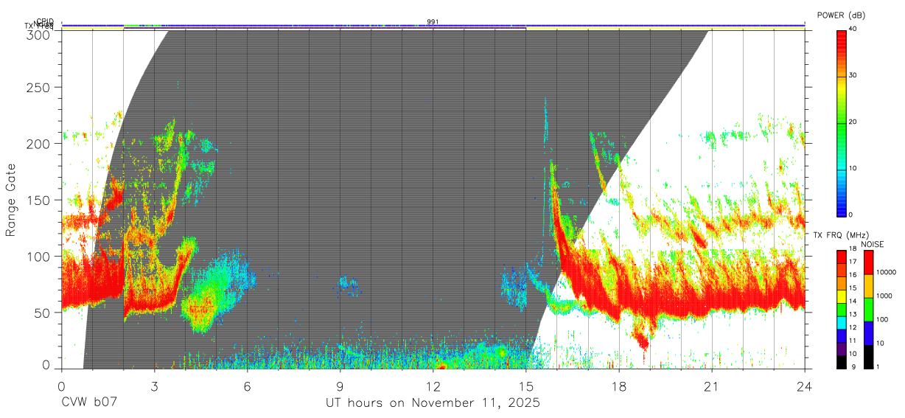Click the yellow 14-15 MHz TX FRQ swatch
Viewport: 905px width, 418px height.
pyautogui.click(x=841, y=296)
